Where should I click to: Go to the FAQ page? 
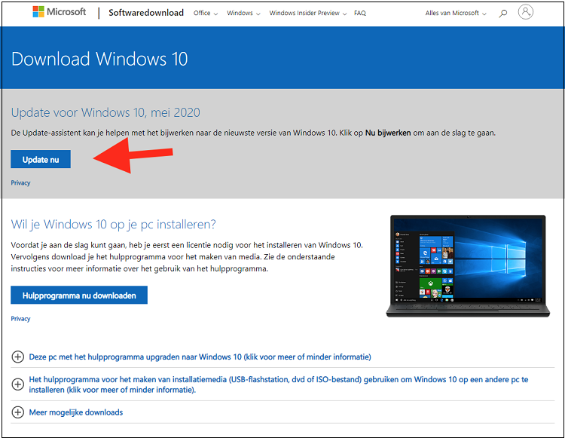(359, 13)
